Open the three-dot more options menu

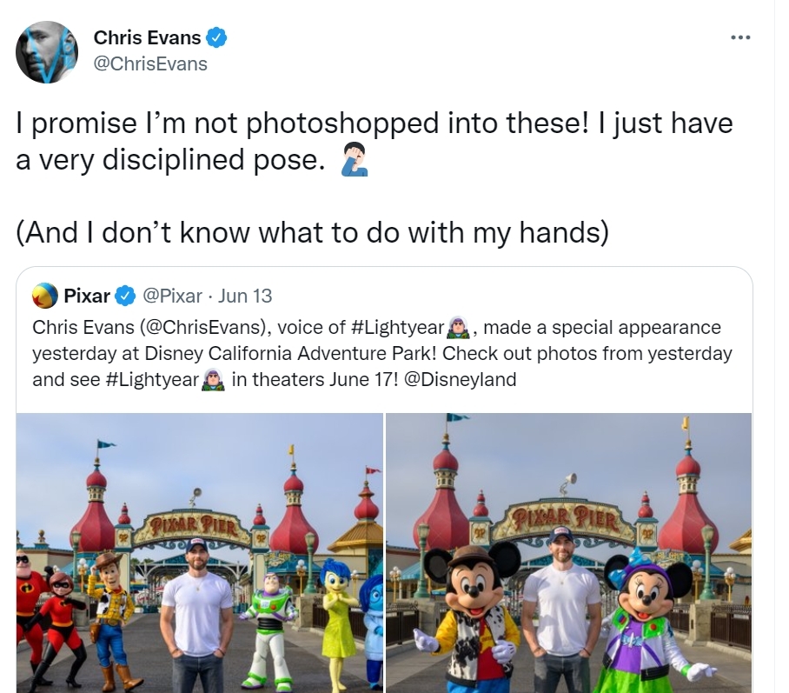coord(740,37)
